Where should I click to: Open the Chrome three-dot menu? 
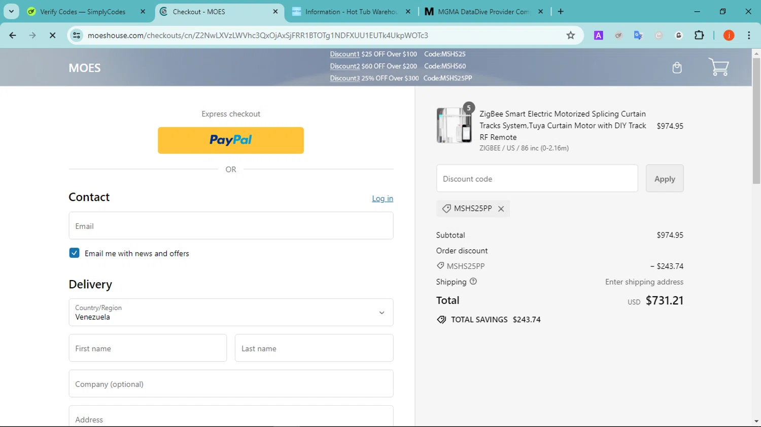[749, 35]
